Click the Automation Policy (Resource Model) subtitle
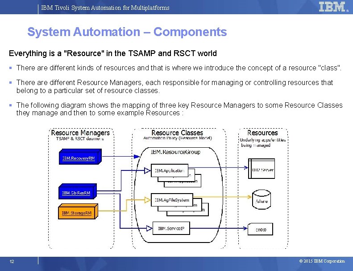 click(x=178, y=138)
